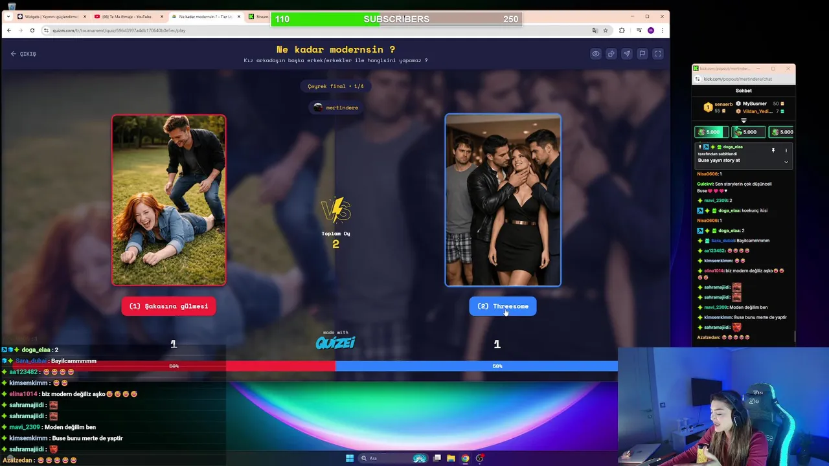
Task: Click the translate page icon in address bar
Action: (595, 30)
